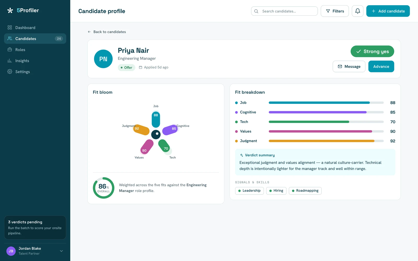418x261 pixels.
Task: Click the Hiring skill tag
Action: pos(276,191)
